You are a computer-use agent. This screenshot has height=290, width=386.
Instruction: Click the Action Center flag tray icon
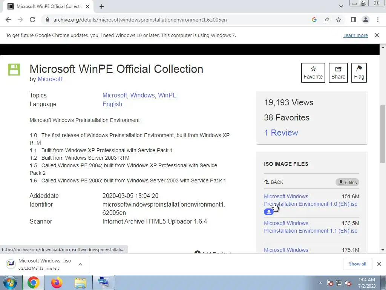[329, 283]
